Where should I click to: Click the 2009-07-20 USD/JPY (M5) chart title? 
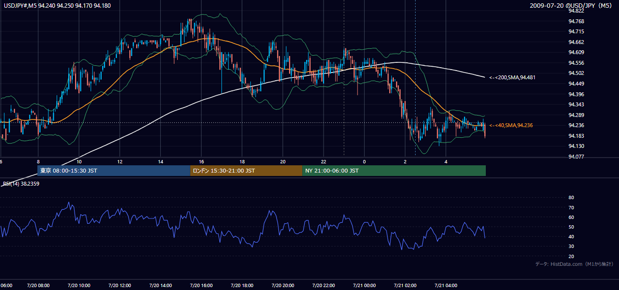pos(572,5)
